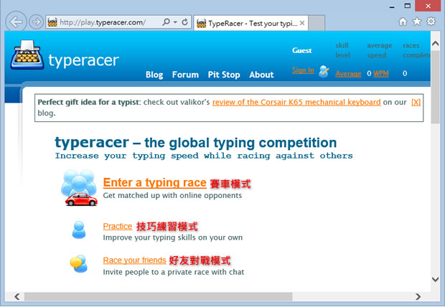
Task: Click the search magnifier in address bar
Action: [167, 22]
